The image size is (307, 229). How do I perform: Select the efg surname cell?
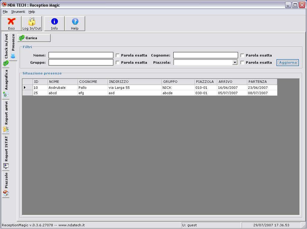point(93,93)
